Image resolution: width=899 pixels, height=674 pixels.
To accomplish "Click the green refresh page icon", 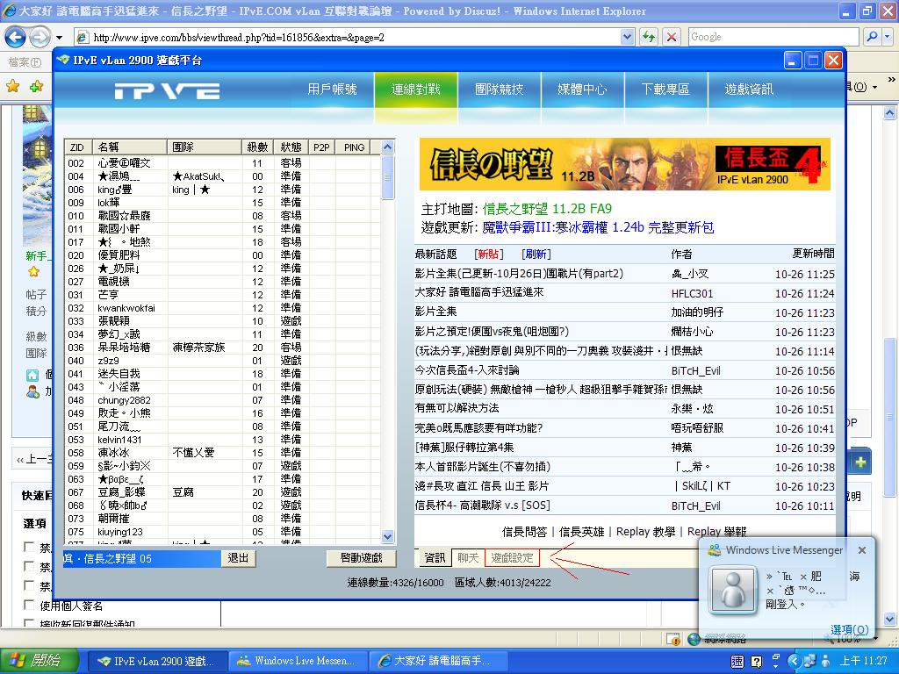I will pos(648,37).
